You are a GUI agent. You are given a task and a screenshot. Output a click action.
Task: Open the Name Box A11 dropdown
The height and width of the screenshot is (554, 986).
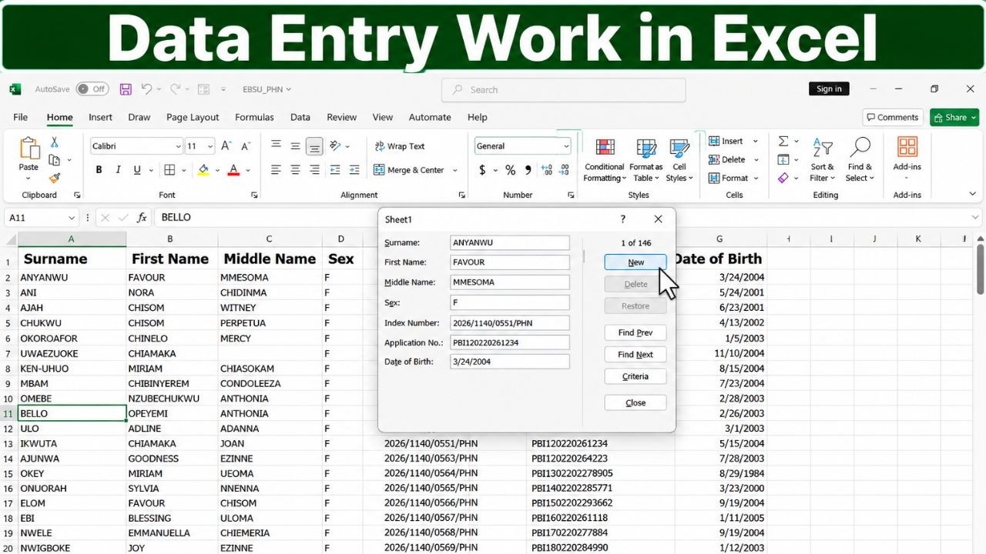pos(72,218)
